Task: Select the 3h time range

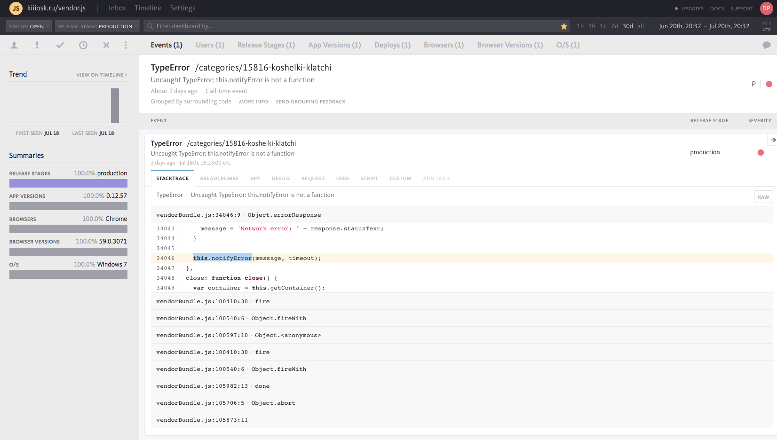Action: pyautogui.click(x=592, y=26)
